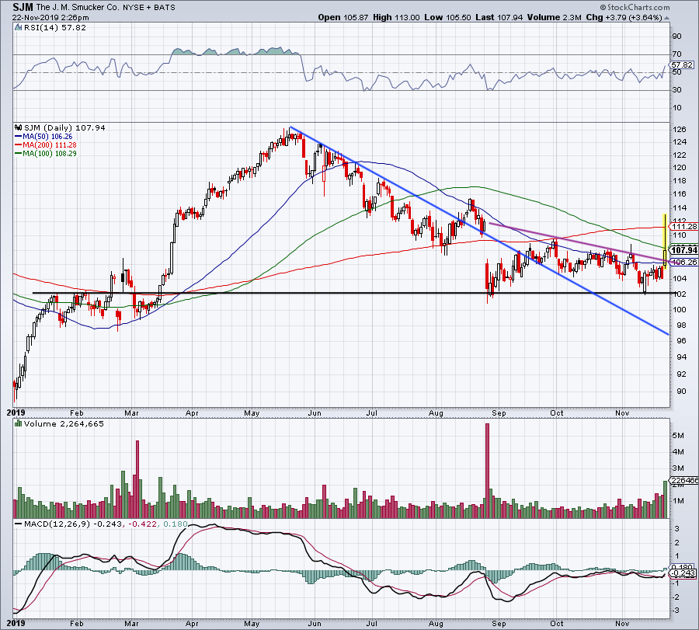699x630 pixels.
Task: Click the date stamp '22-Nov-2019 2:26pm'
Action: [50, 18]
